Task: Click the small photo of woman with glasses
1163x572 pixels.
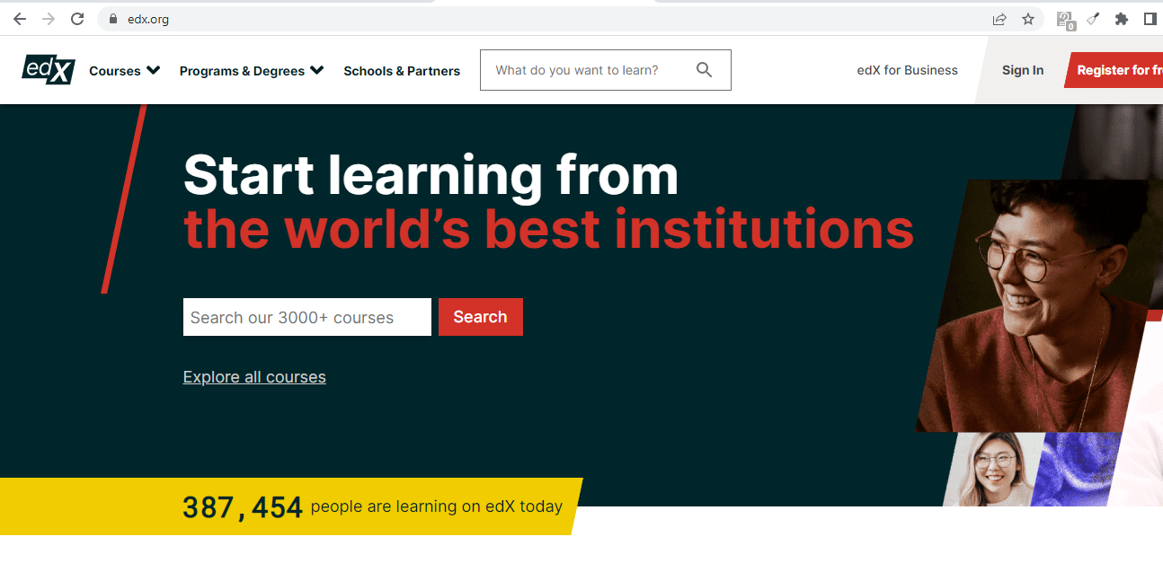Action: [x=993, y=469]
